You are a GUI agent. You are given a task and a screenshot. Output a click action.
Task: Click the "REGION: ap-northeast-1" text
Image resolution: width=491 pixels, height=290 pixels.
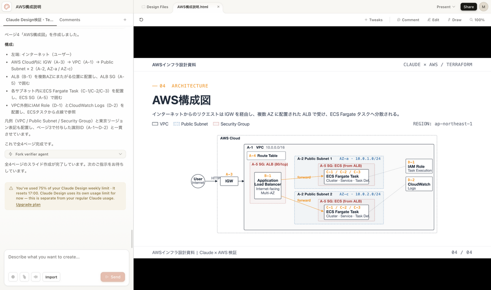point(443,124)
